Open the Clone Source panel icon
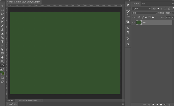This screenshot has width=174, height=106. pos(128,22)
